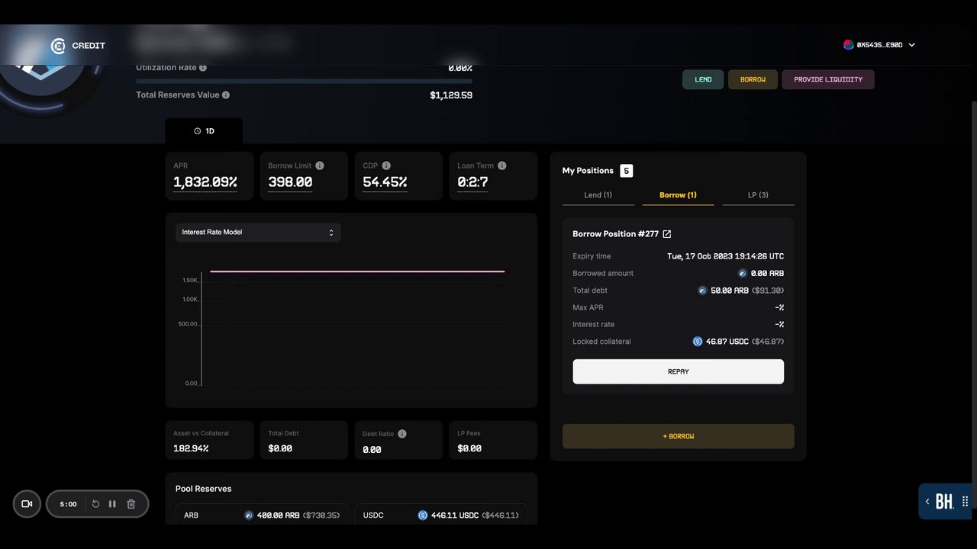Viewport: 977px width, 549px height.
Task: Expand the BH side widget with its left chevron
Action: tap(927, 502)
